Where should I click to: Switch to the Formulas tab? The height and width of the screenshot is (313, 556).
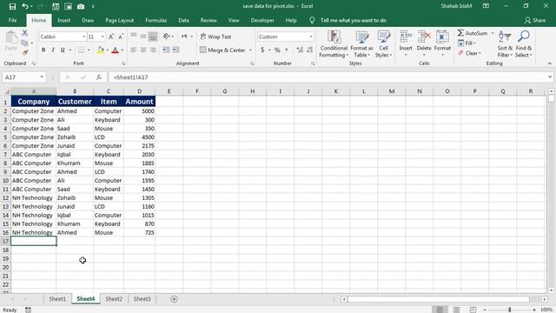coord(156,20)
